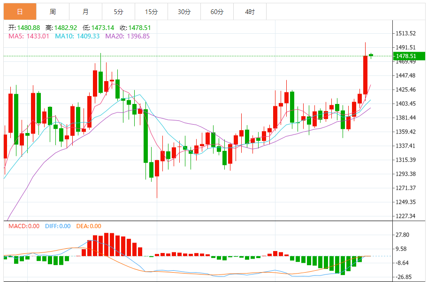
Task: Open the 15分 timeframe tab
Action: coord(151,12)
